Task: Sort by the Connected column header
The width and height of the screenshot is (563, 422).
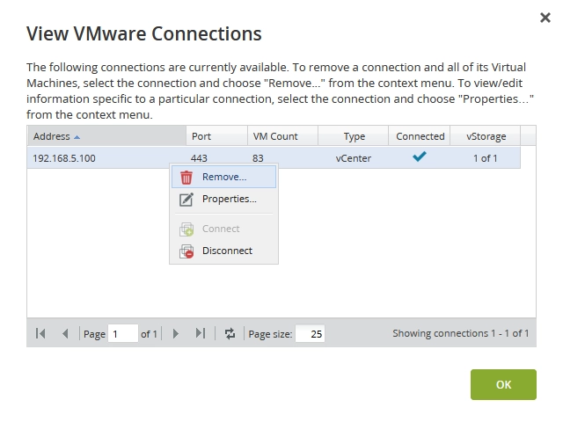Action: click(419, 136)
